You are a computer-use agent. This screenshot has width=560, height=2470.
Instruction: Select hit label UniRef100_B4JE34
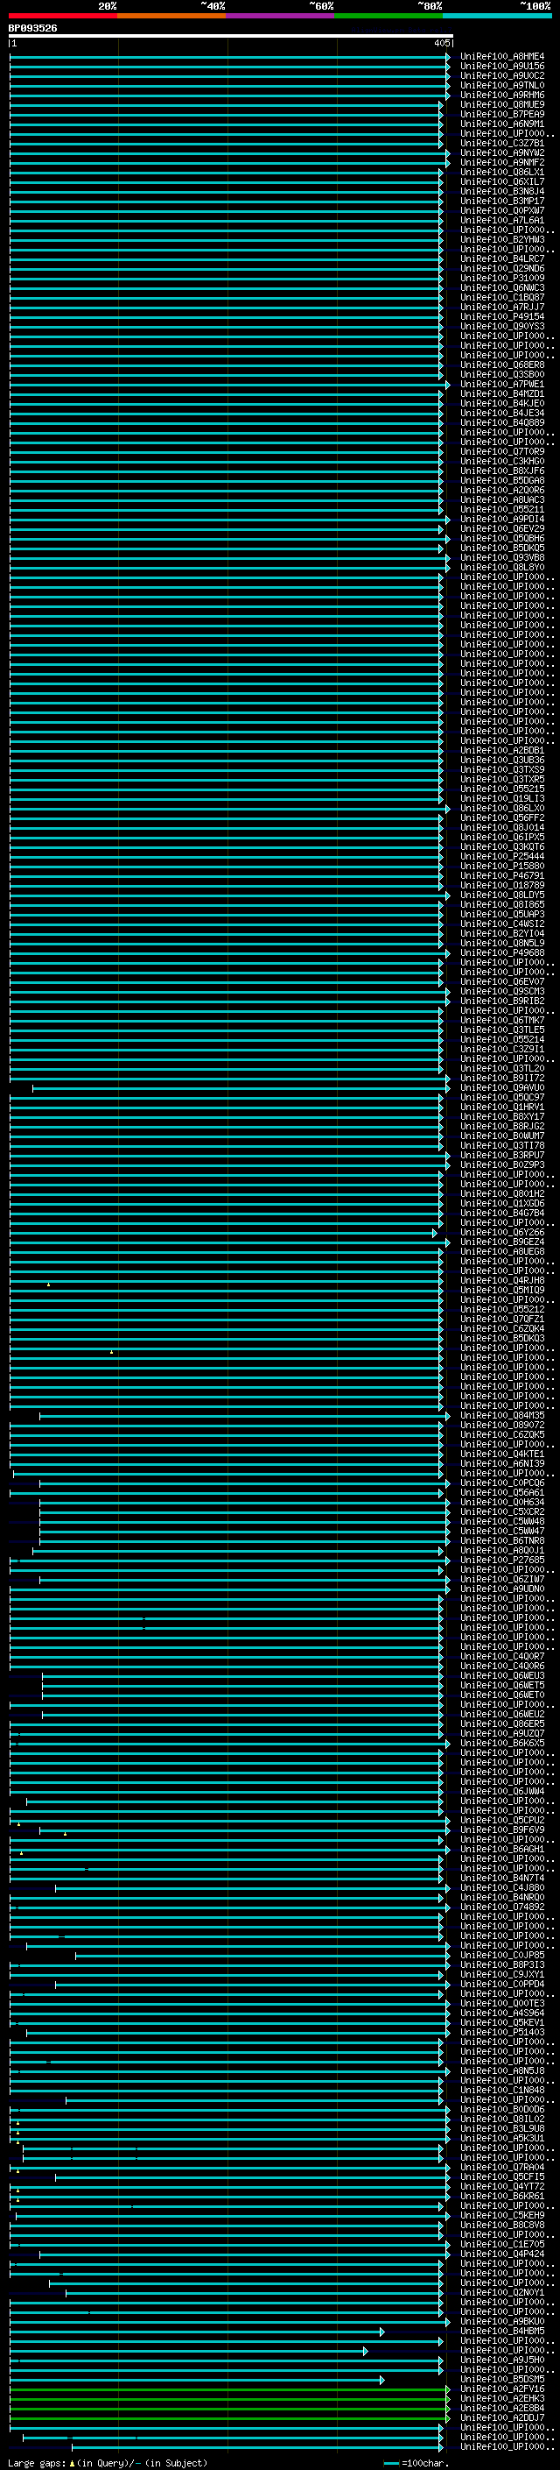point(501,414)
